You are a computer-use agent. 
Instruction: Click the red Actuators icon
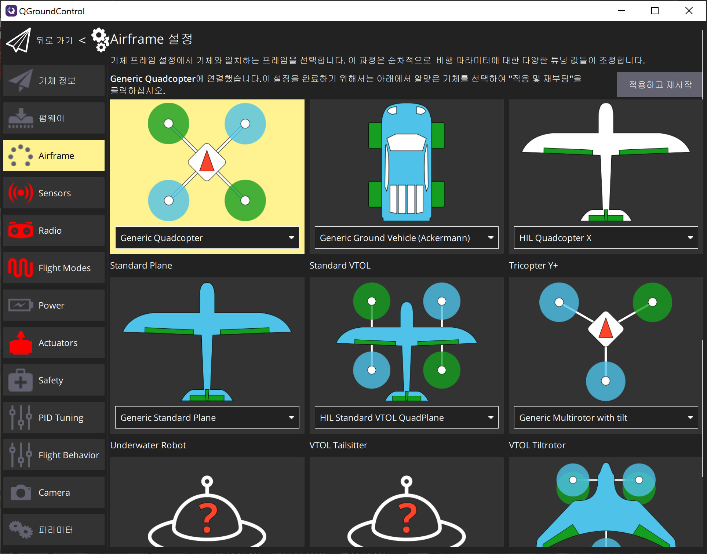(21, 343)
